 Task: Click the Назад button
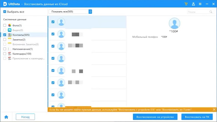coord(25,117)
